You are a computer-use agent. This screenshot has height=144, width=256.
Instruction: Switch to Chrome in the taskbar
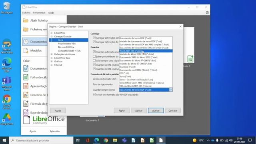click(106, 140)
